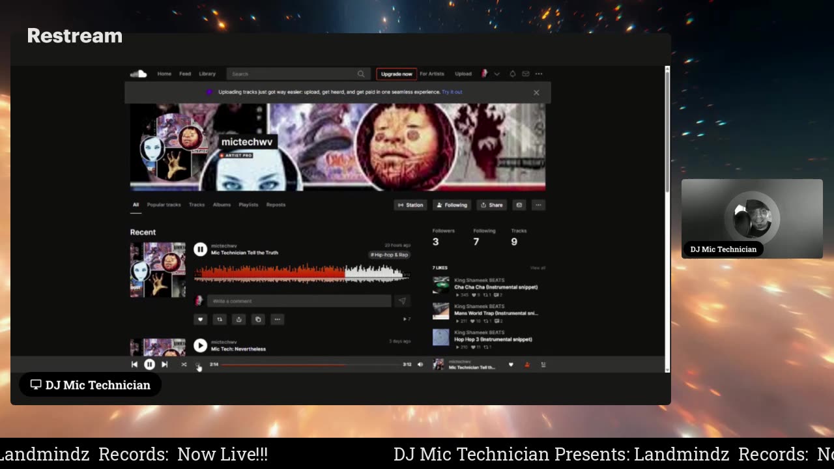Image resolution: width=834 pixels, height=469 pixels.
Task: Click the Write a comment field
Action: click(299, 301)
